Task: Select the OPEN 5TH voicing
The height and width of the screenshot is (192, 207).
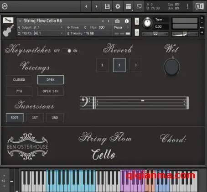Action: (x=51, y=91)
